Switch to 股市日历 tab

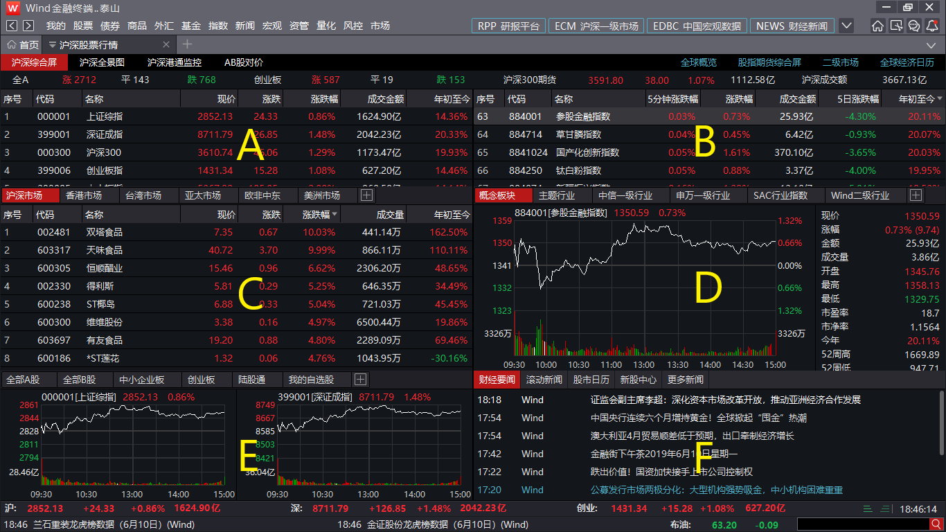[591, 380]
